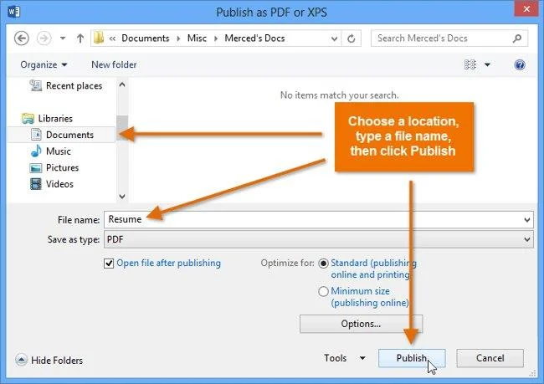Select the Pictures library

(x=62, y=167)
